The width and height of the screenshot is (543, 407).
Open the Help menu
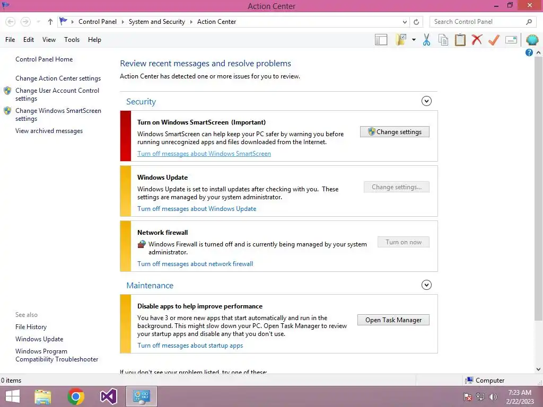coord(94,40)
